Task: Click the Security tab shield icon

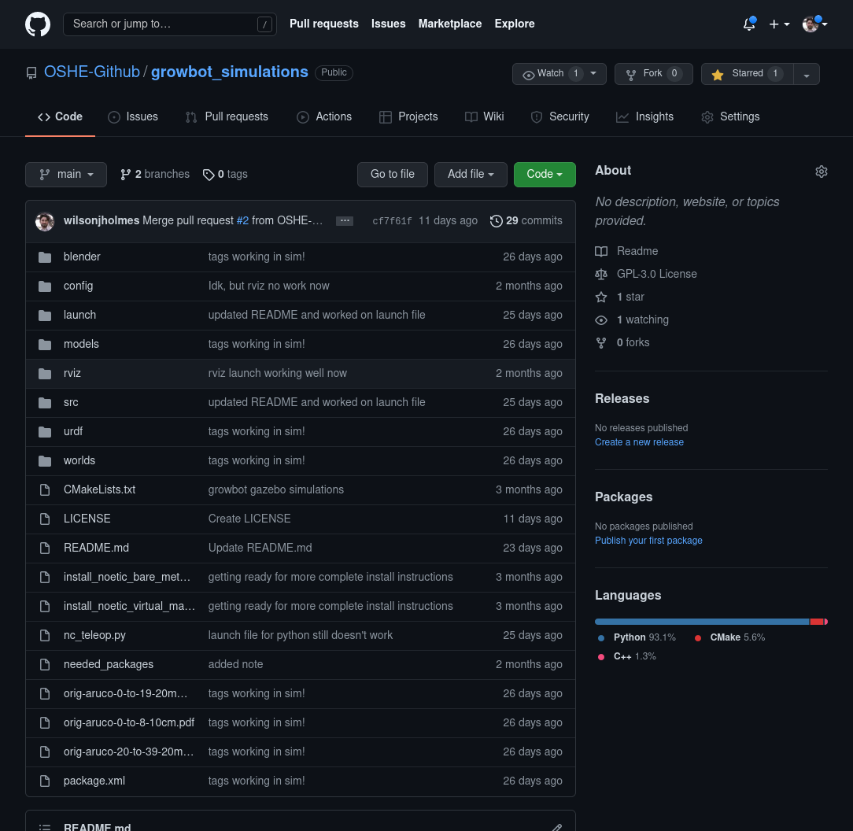Action: [x=537, y=117]
